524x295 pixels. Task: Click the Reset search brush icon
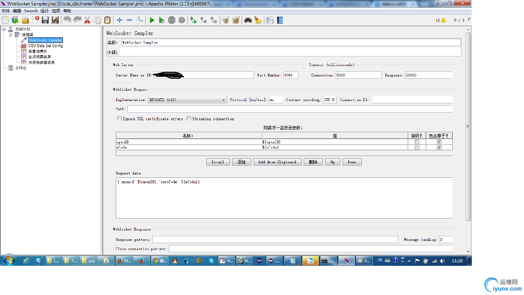258,20
